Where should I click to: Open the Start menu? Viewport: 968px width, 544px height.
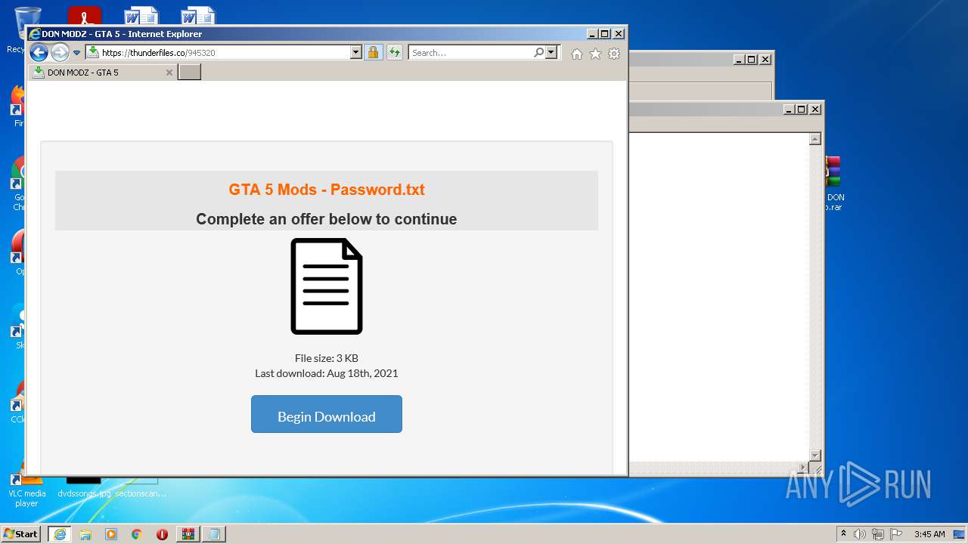[21, 534]
